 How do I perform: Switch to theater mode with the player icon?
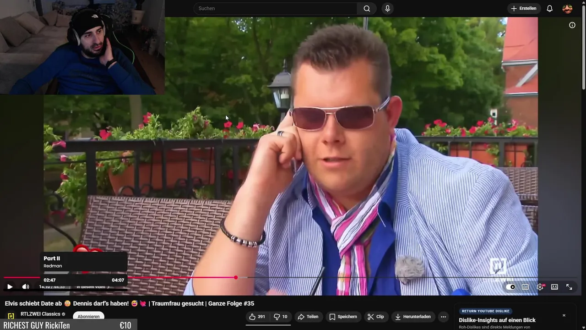554,287
